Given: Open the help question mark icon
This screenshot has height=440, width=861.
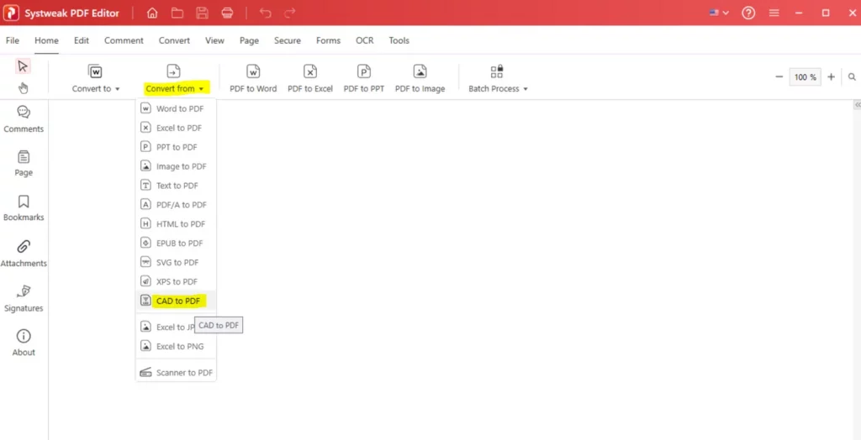Looking at the screenshot, I should coord(748,13).
